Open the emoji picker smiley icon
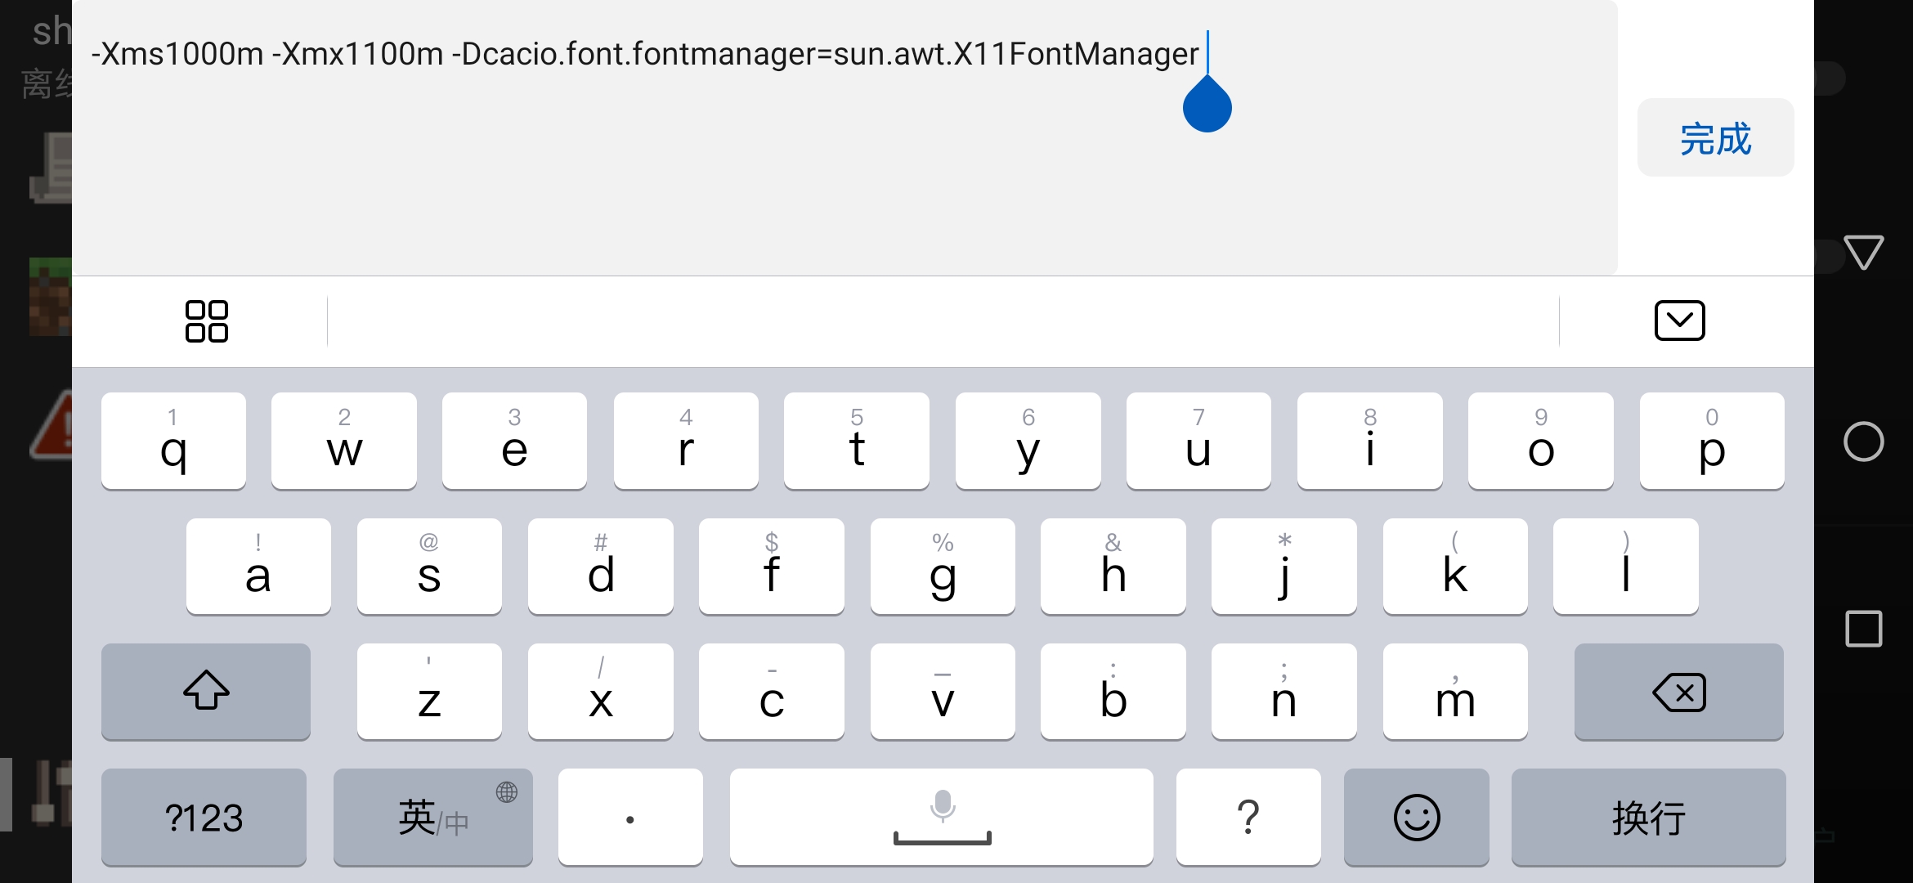The width and height of the screenshot is (1913, 883). tap(1415, 817)
